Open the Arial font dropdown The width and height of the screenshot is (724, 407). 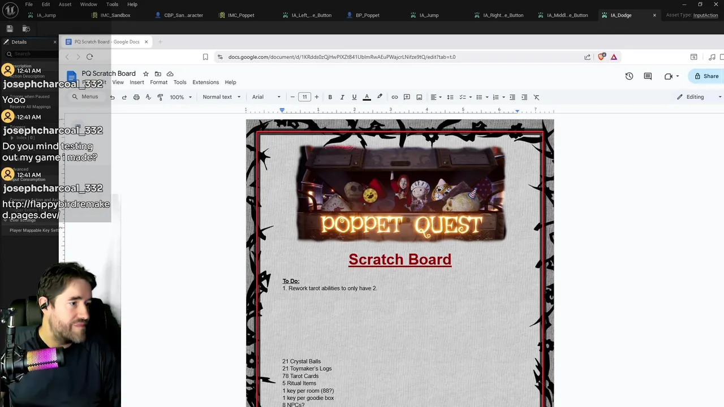tap(266, 97)
